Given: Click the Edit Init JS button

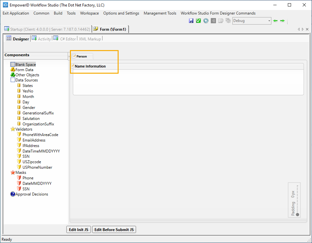Looking at the screenshot, I should 79,230.
